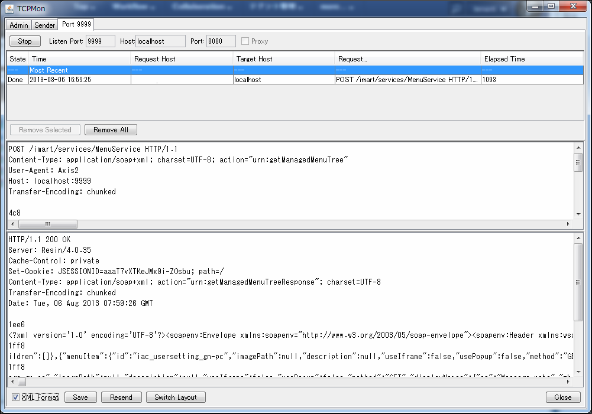Click the request pane horizontal scrollbar thumb
Image resolution: width=592 pixels, height=414 pixels.
coord(48,224)
